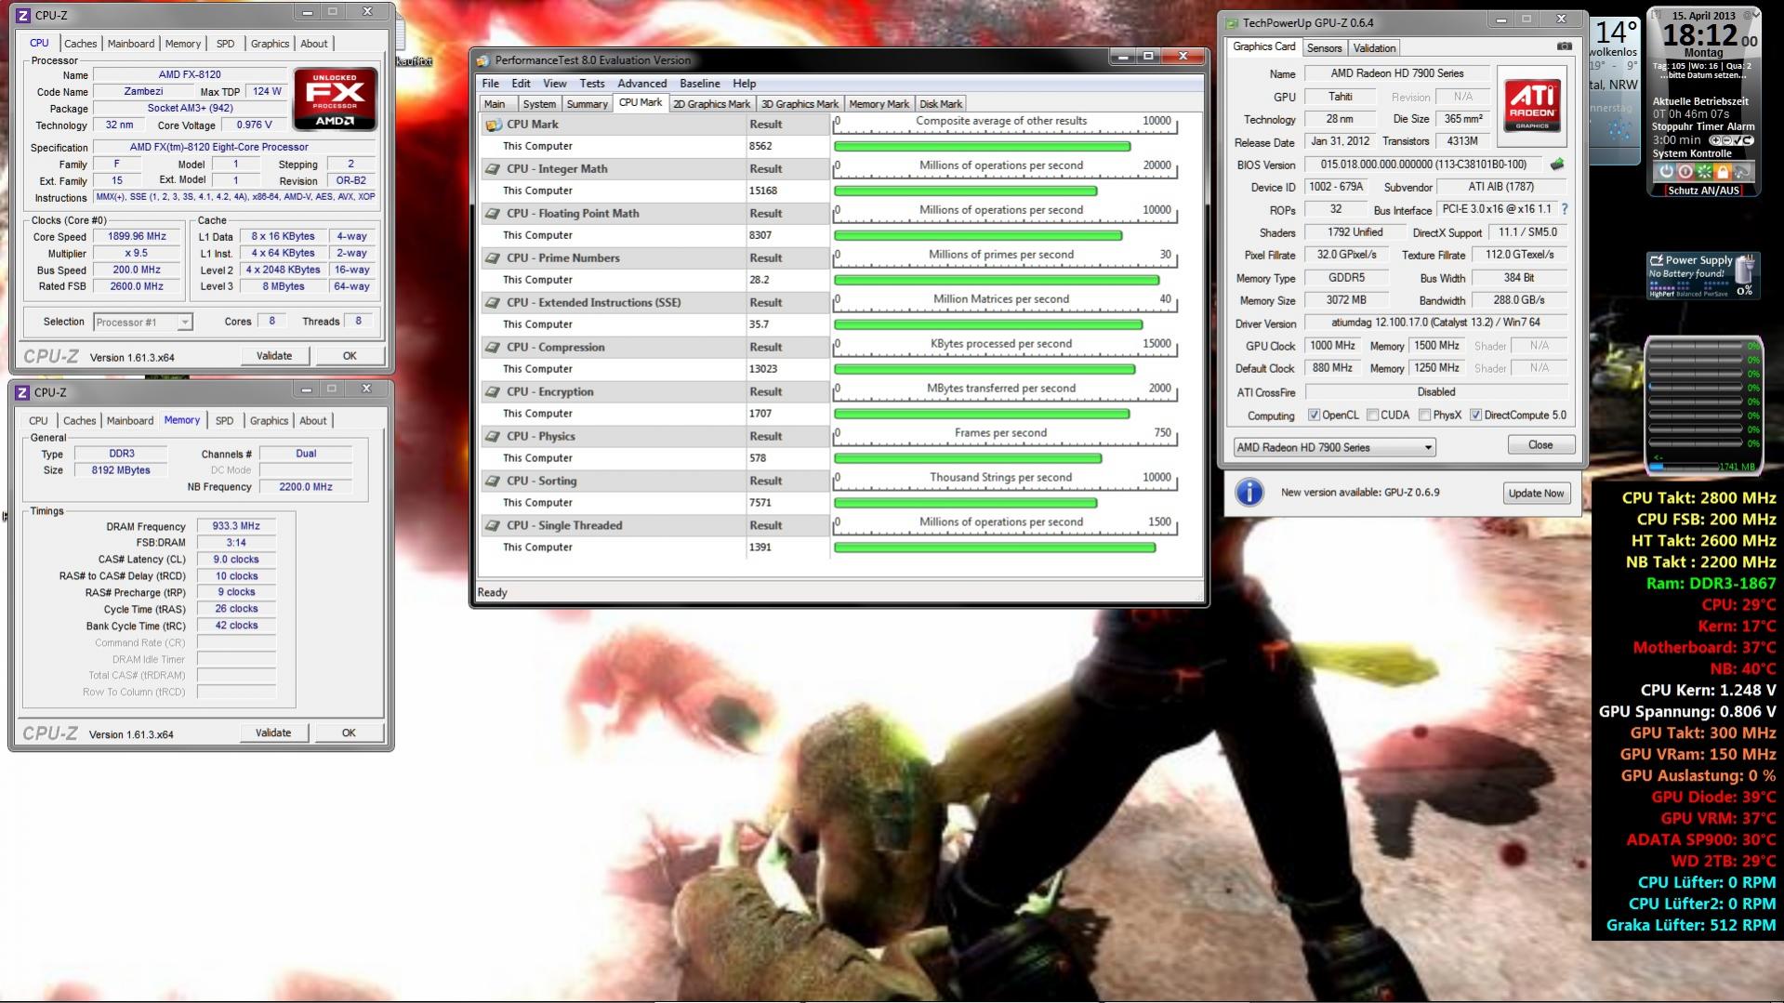The height and width of the screenshot is (1003, 1784).
Task: Switch to the Memory Mark tab
Action: pyautogui.click(x=879, y=104)
